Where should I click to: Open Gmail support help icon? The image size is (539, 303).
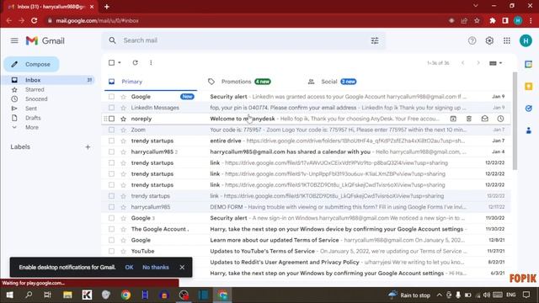(x=472, y=40)
